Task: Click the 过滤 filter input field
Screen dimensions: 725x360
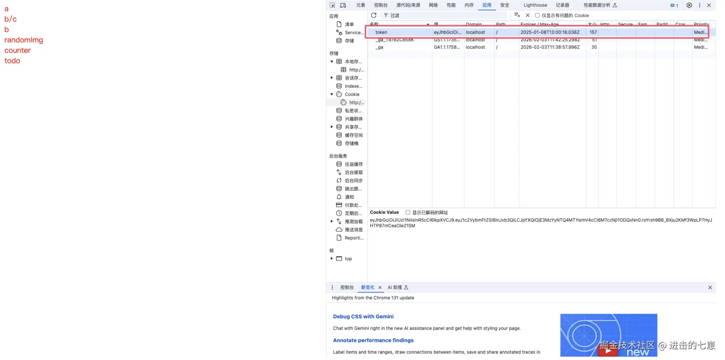Action: coord(410,15)
